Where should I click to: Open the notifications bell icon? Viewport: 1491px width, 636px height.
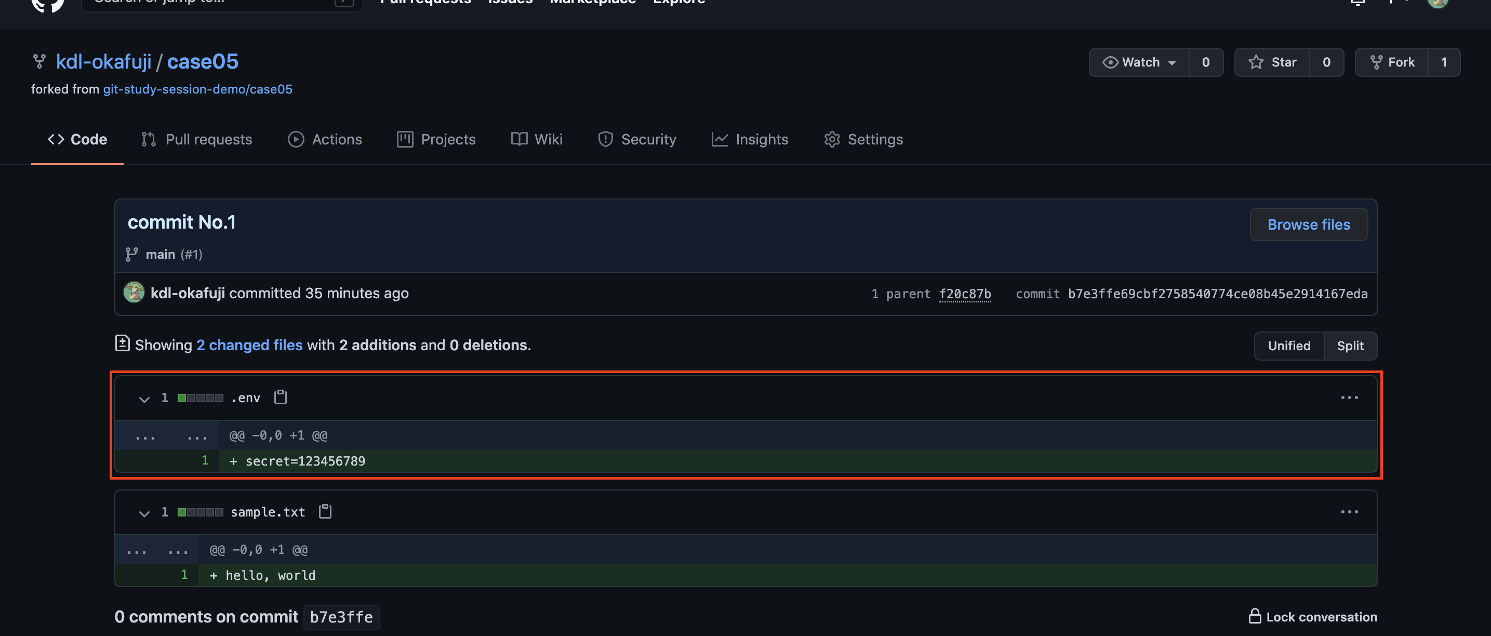[x=1357, y=3]
